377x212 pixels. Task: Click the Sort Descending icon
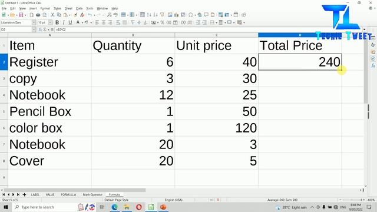(x=156, y=15)
